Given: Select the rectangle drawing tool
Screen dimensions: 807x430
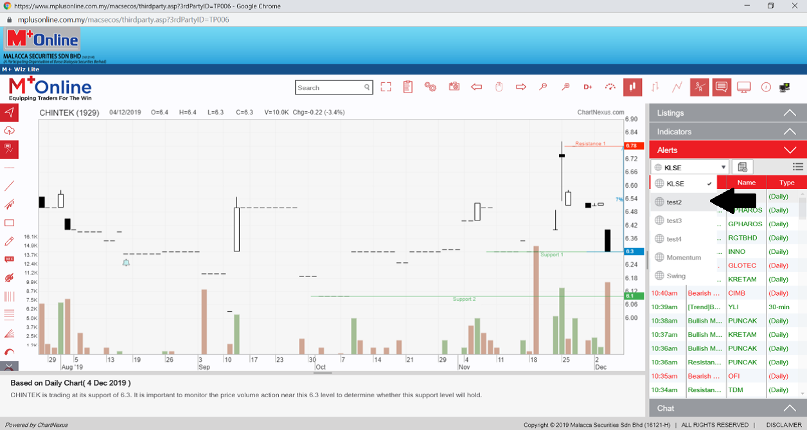Looking at the screenshot, I should click(9, 223).
